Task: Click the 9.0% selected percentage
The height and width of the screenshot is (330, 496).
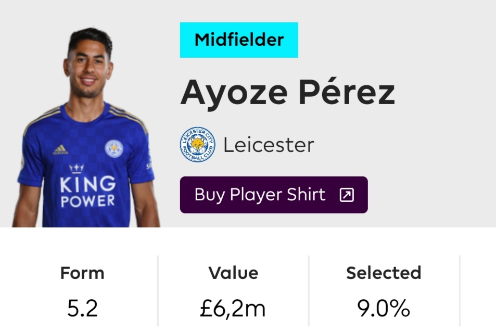Action: 384,309
